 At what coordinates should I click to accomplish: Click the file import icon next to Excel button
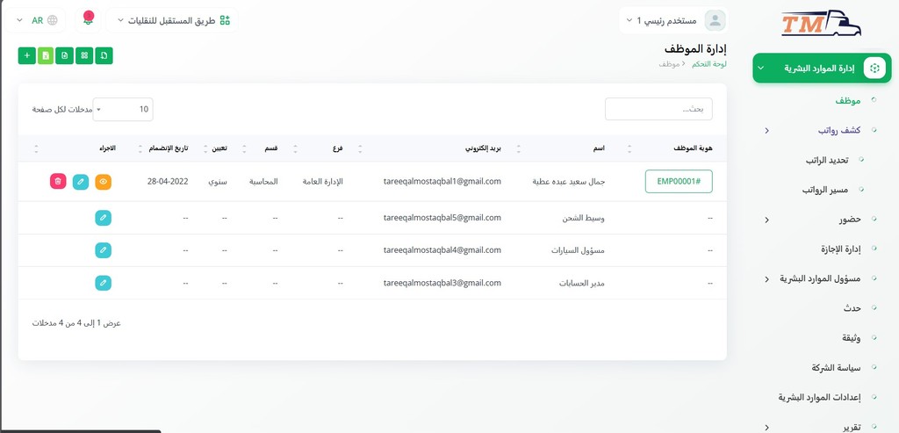[65, 55]
